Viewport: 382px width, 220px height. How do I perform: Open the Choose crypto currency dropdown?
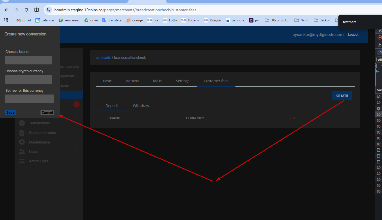click(x=29, y=79)
